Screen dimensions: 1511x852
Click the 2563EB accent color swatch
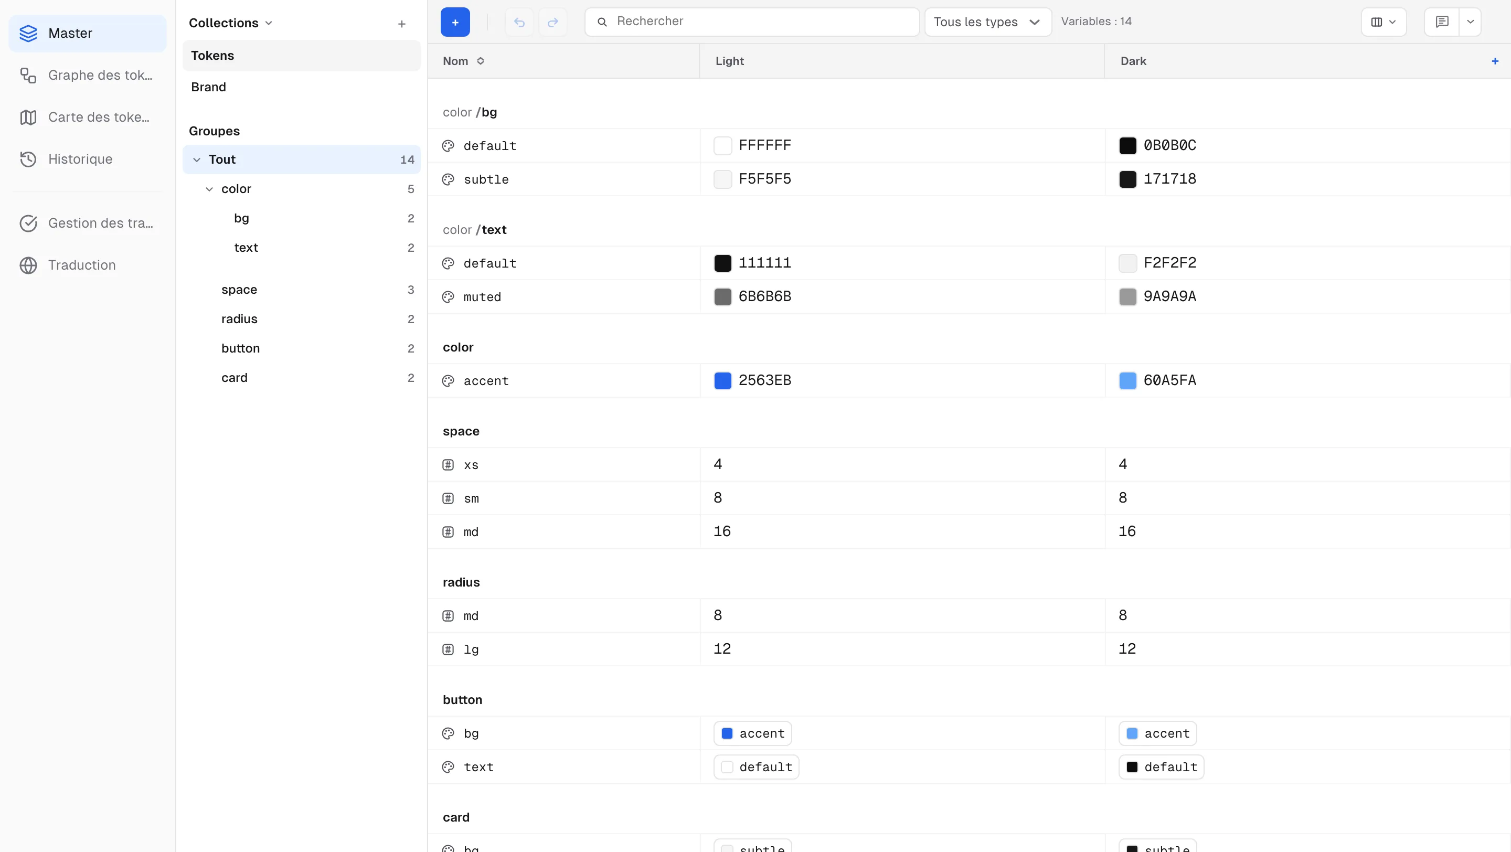722,380
